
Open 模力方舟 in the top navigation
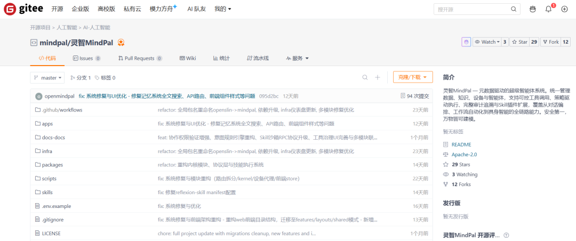(164, 9)
